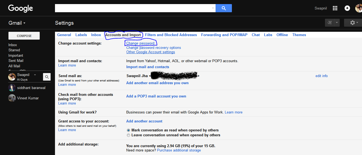Click the Change password link
This screenshot has height=155, width=362.
140,43
